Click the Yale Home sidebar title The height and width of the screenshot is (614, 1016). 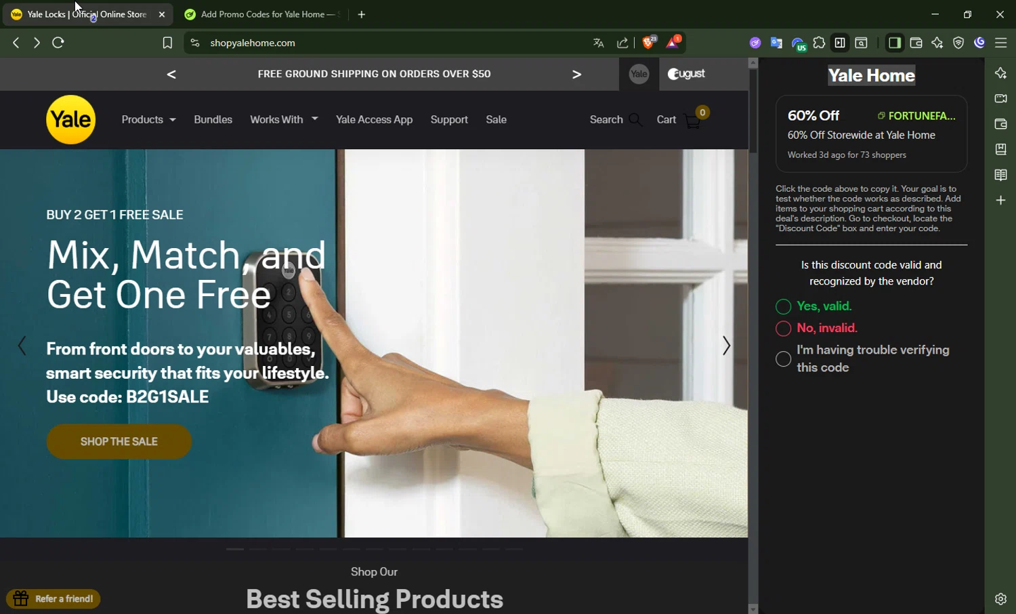point(871,75)
